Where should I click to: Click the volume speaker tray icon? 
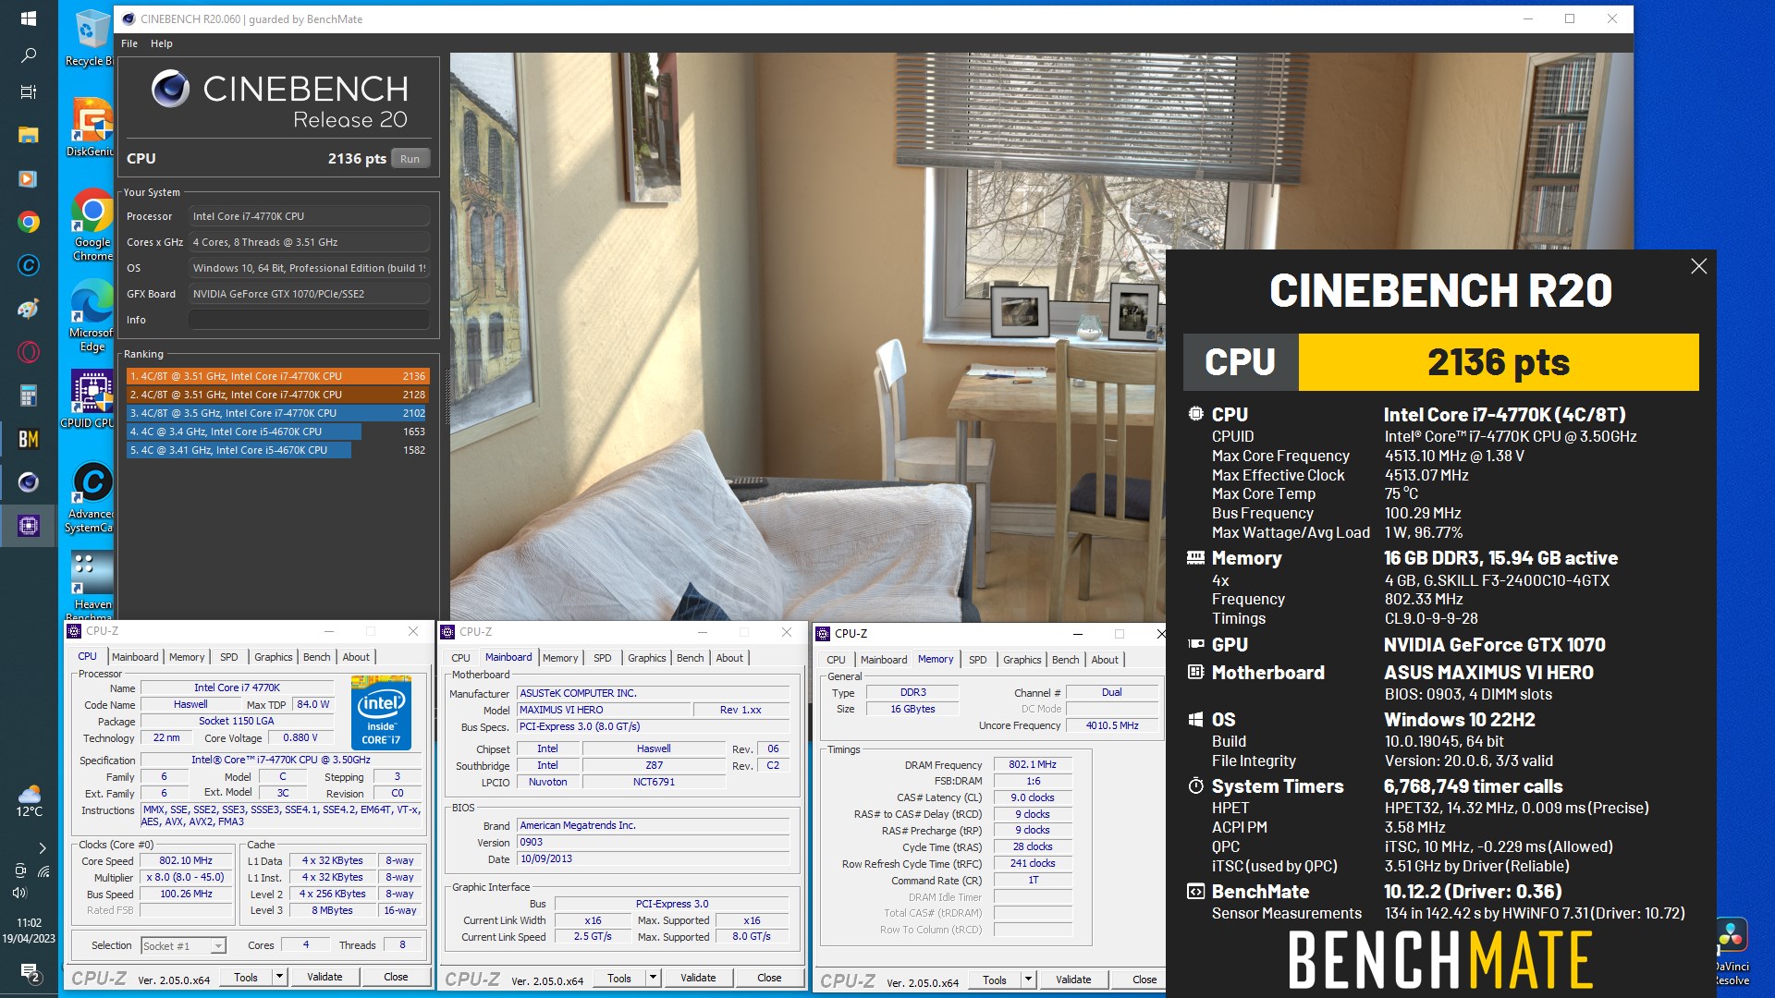(x=18, y=893)
